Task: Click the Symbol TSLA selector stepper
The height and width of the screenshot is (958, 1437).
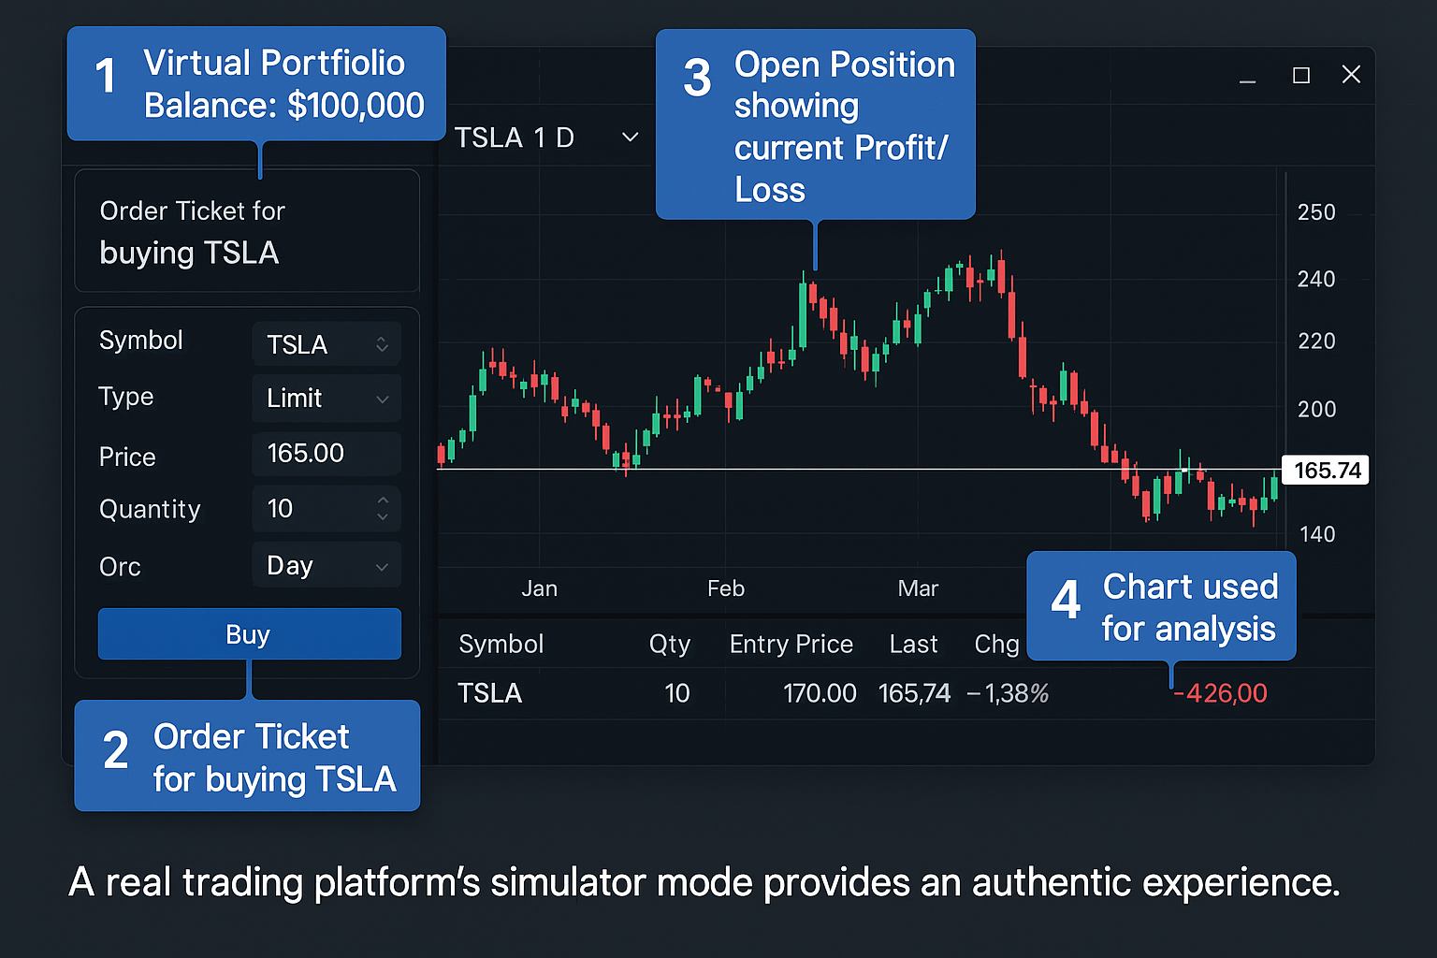Action: point(382,344)
